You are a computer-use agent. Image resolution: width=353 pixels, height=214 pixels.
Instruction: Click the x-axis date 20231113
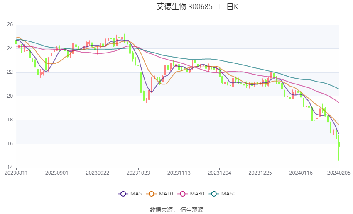coord(179,173)
